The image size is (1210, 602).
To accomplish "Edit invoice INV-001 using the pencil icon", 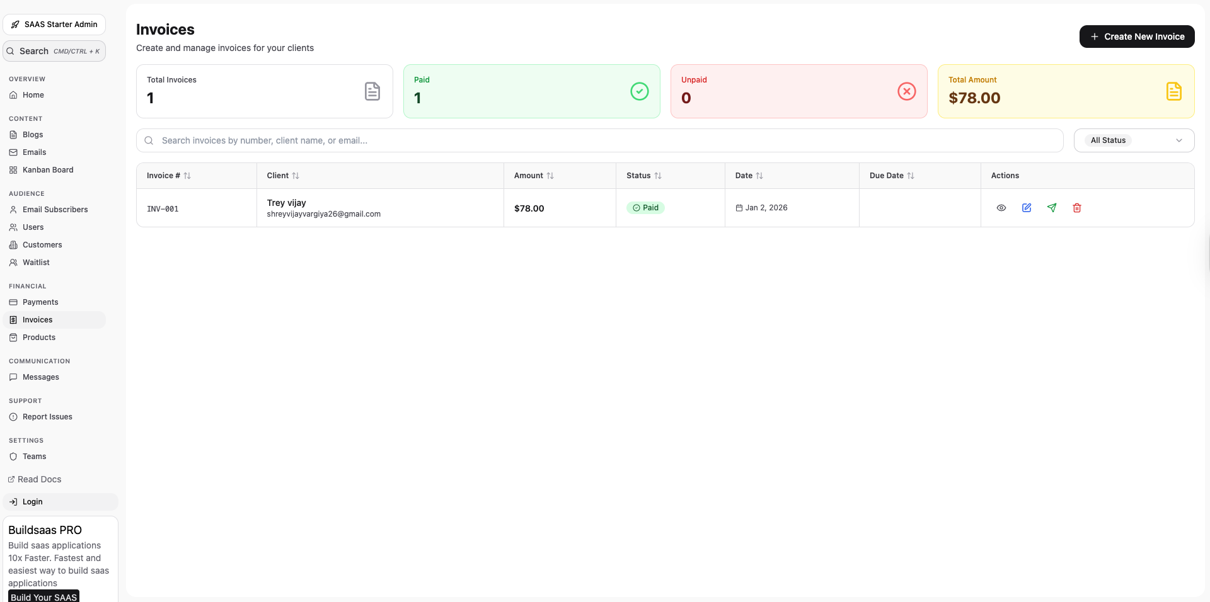I will click(x=1026, y=208).
